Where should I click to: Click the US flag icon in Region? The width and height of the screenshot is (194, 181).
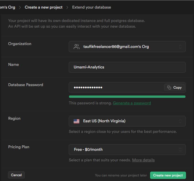(76, 121)
